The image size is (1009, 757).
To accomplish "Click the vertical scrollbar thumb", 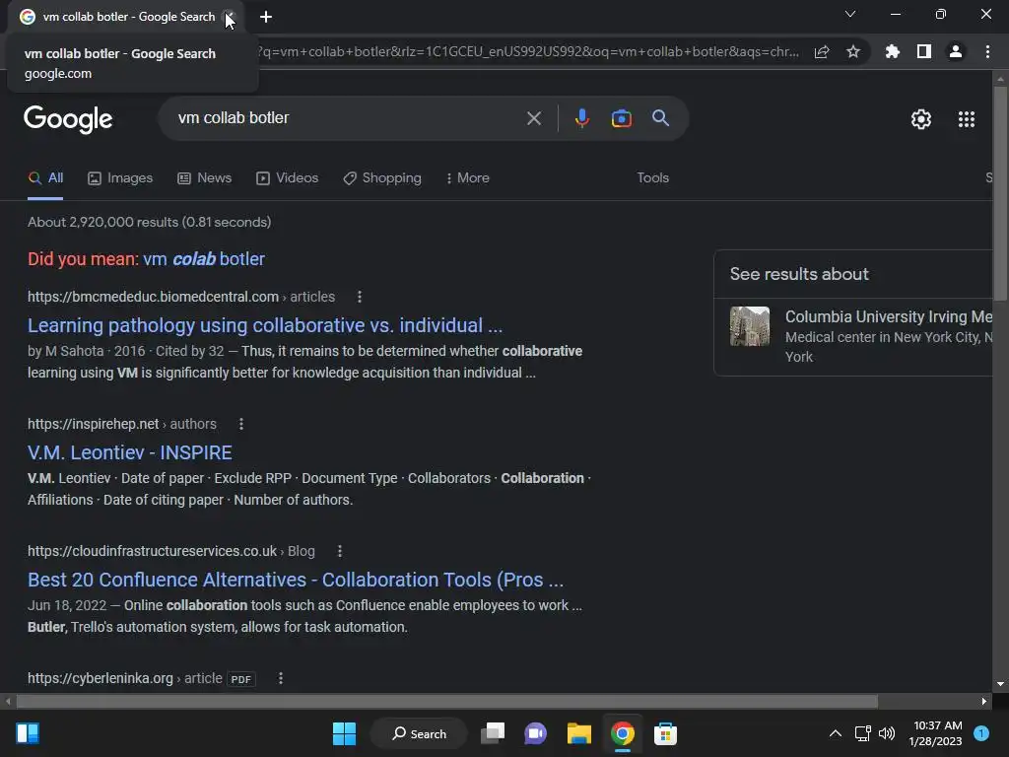I will pyautogui.click(x=1000, y=193).
